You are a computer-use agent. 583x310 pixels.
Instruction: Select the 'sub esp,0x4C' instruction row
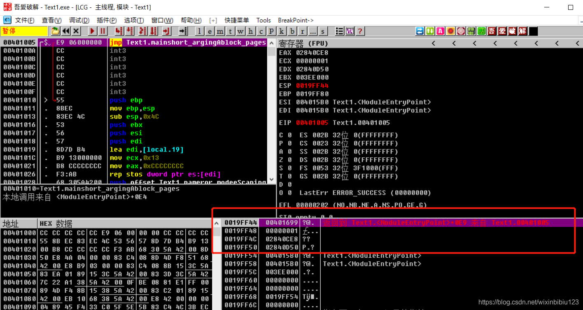[x=134, y=117]
